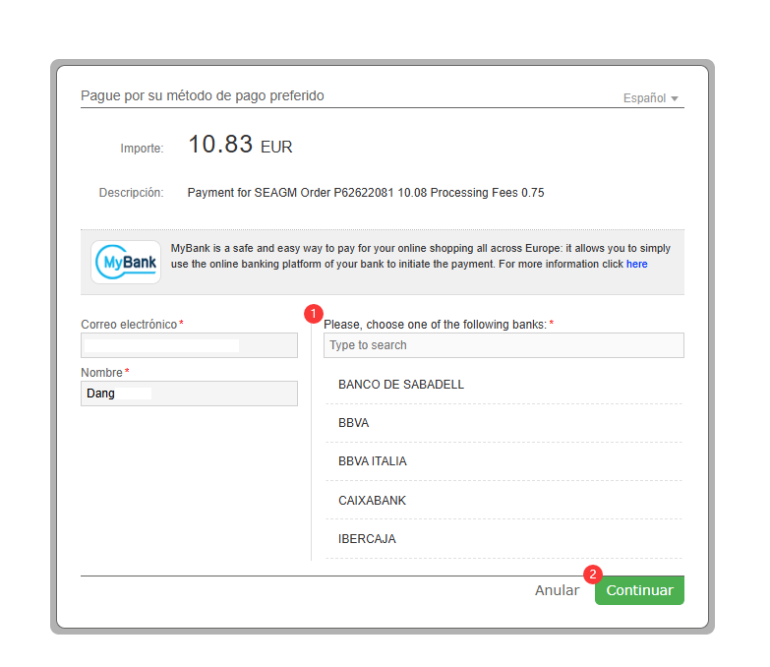Choose BBVA in the bank list

click(x=503, y=423)
